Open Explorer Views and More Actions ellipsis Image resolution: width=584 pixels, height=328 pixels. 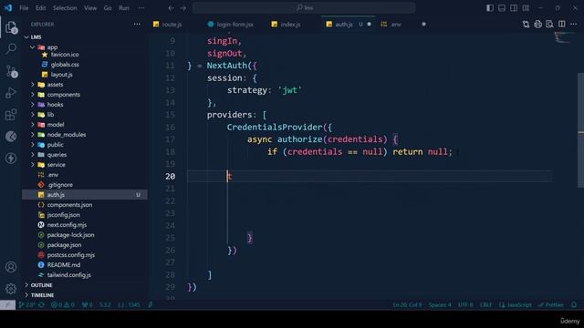coord(137,25)
